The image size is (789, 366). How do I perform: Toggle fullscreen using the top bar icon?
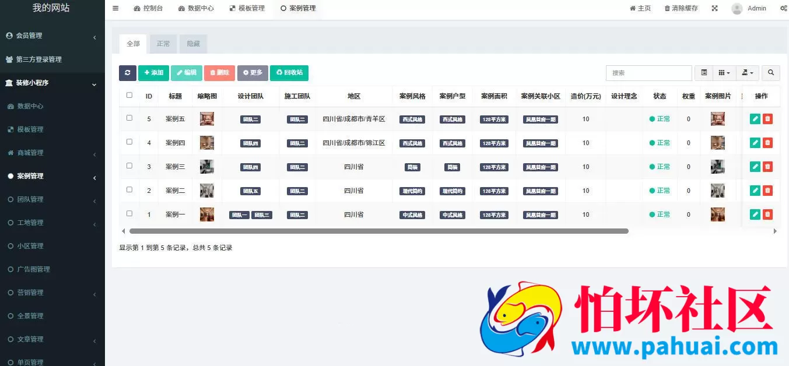[x=714, y=8]
